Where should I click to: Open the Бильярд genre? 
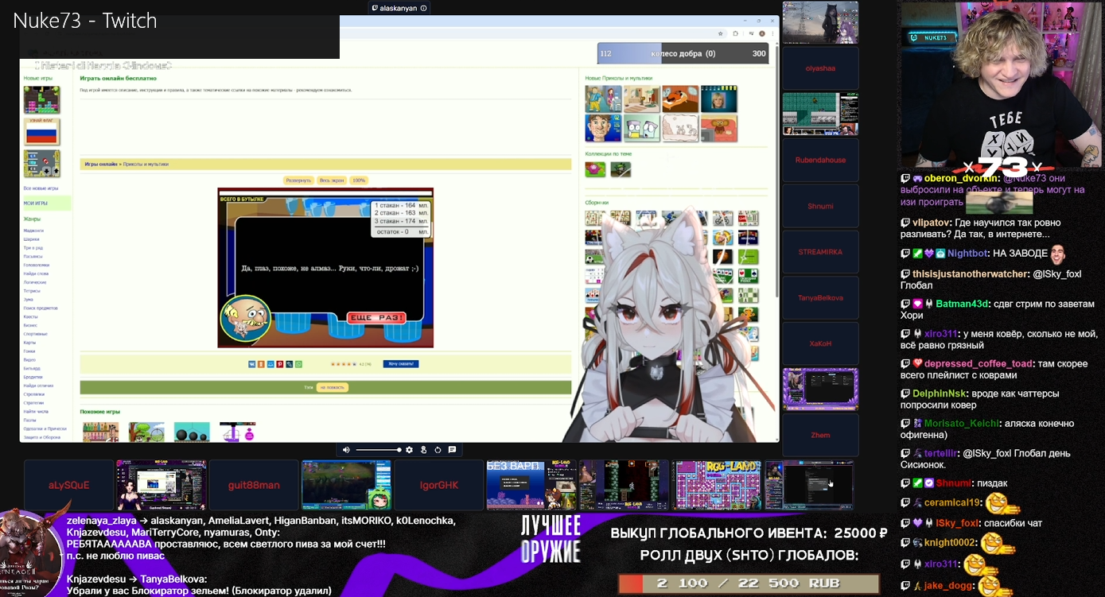tap(32, 368)
